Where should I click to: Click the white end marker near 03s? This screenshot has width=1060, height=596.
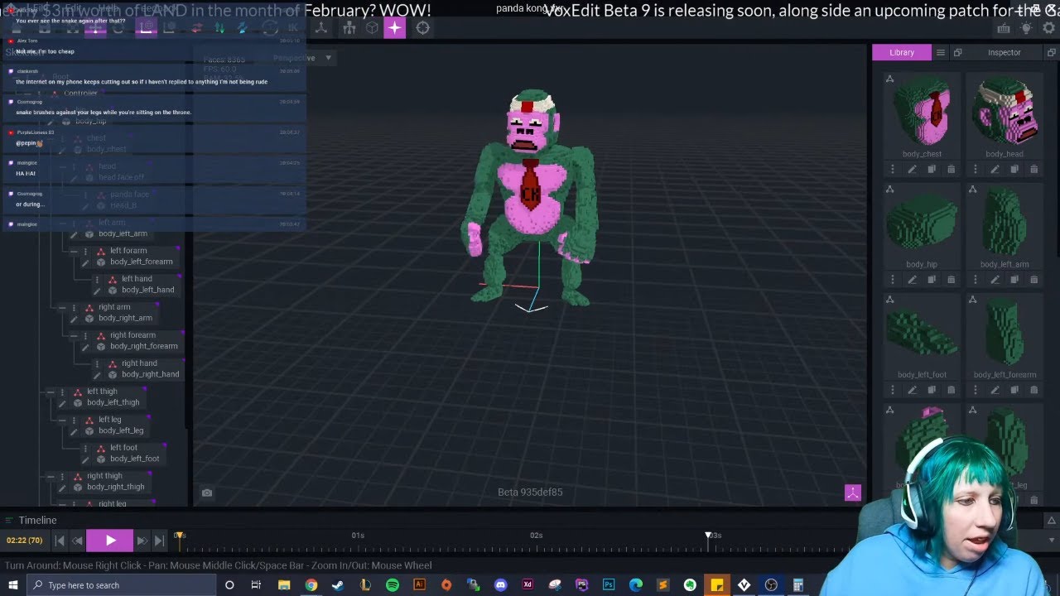point(708,536)
